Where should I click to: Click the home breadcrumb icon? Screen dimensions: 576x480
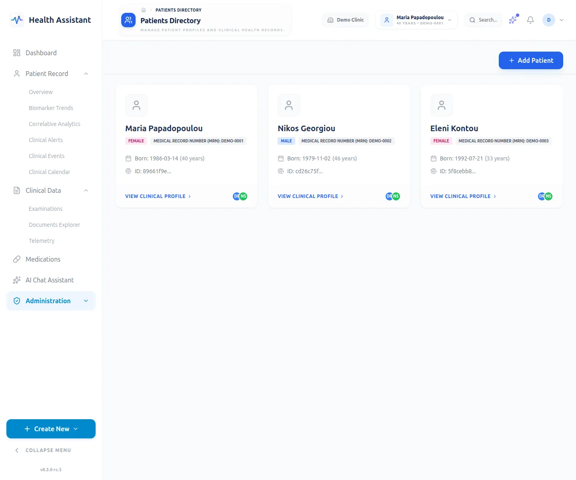[144, 10]
